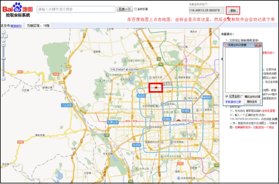Pan the map right with arrow control
Image resolution: width=279 pixels, height=184 pixels.
coord(5,36)
